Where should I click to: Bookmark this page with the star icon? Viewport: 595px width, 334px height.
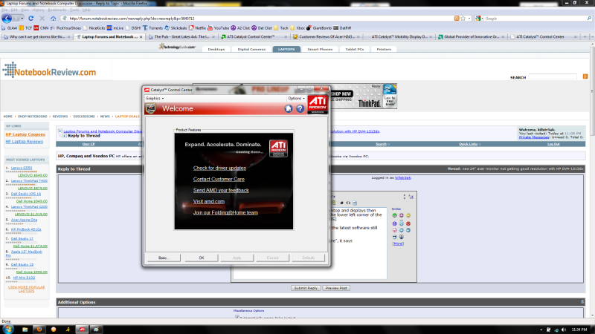coord(463,18)
